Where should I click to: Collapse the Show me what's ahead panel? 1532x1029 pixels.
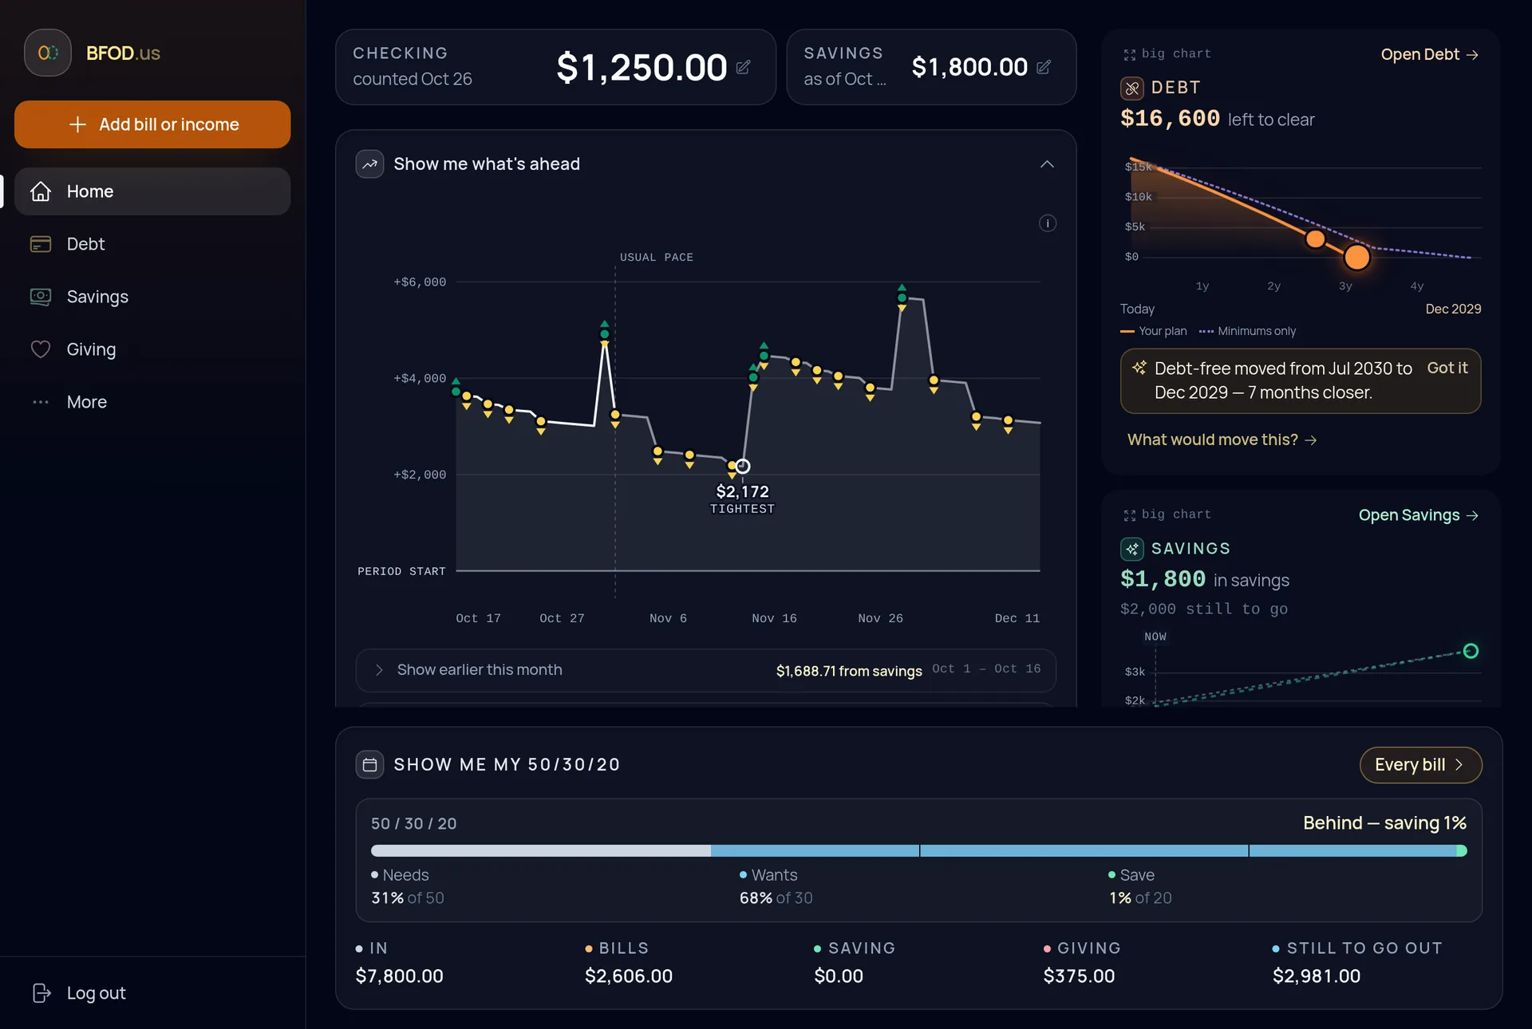[1047, 164]
